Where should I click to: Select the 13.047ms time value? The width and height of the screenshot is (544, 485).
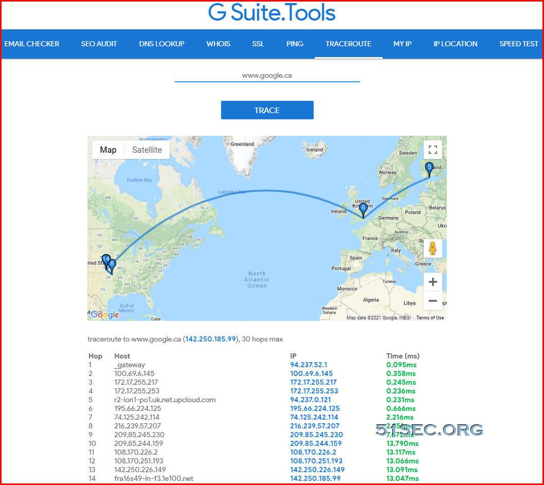tap(403, 478)
